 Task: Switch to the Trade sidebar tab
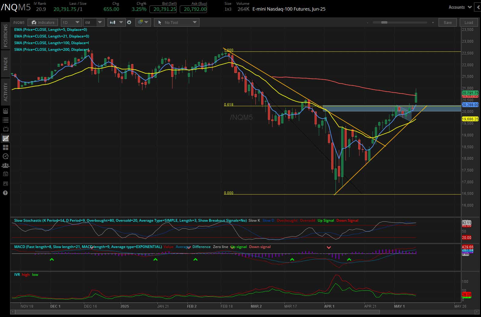5,64
